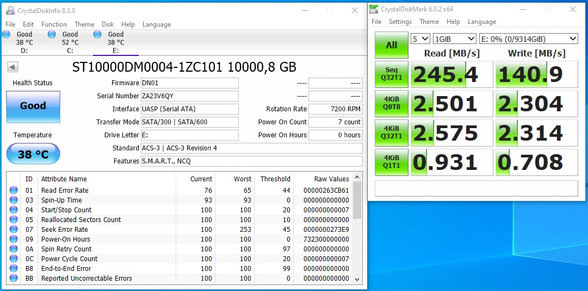Click the Seq read result 245.4

coord(452,74)
